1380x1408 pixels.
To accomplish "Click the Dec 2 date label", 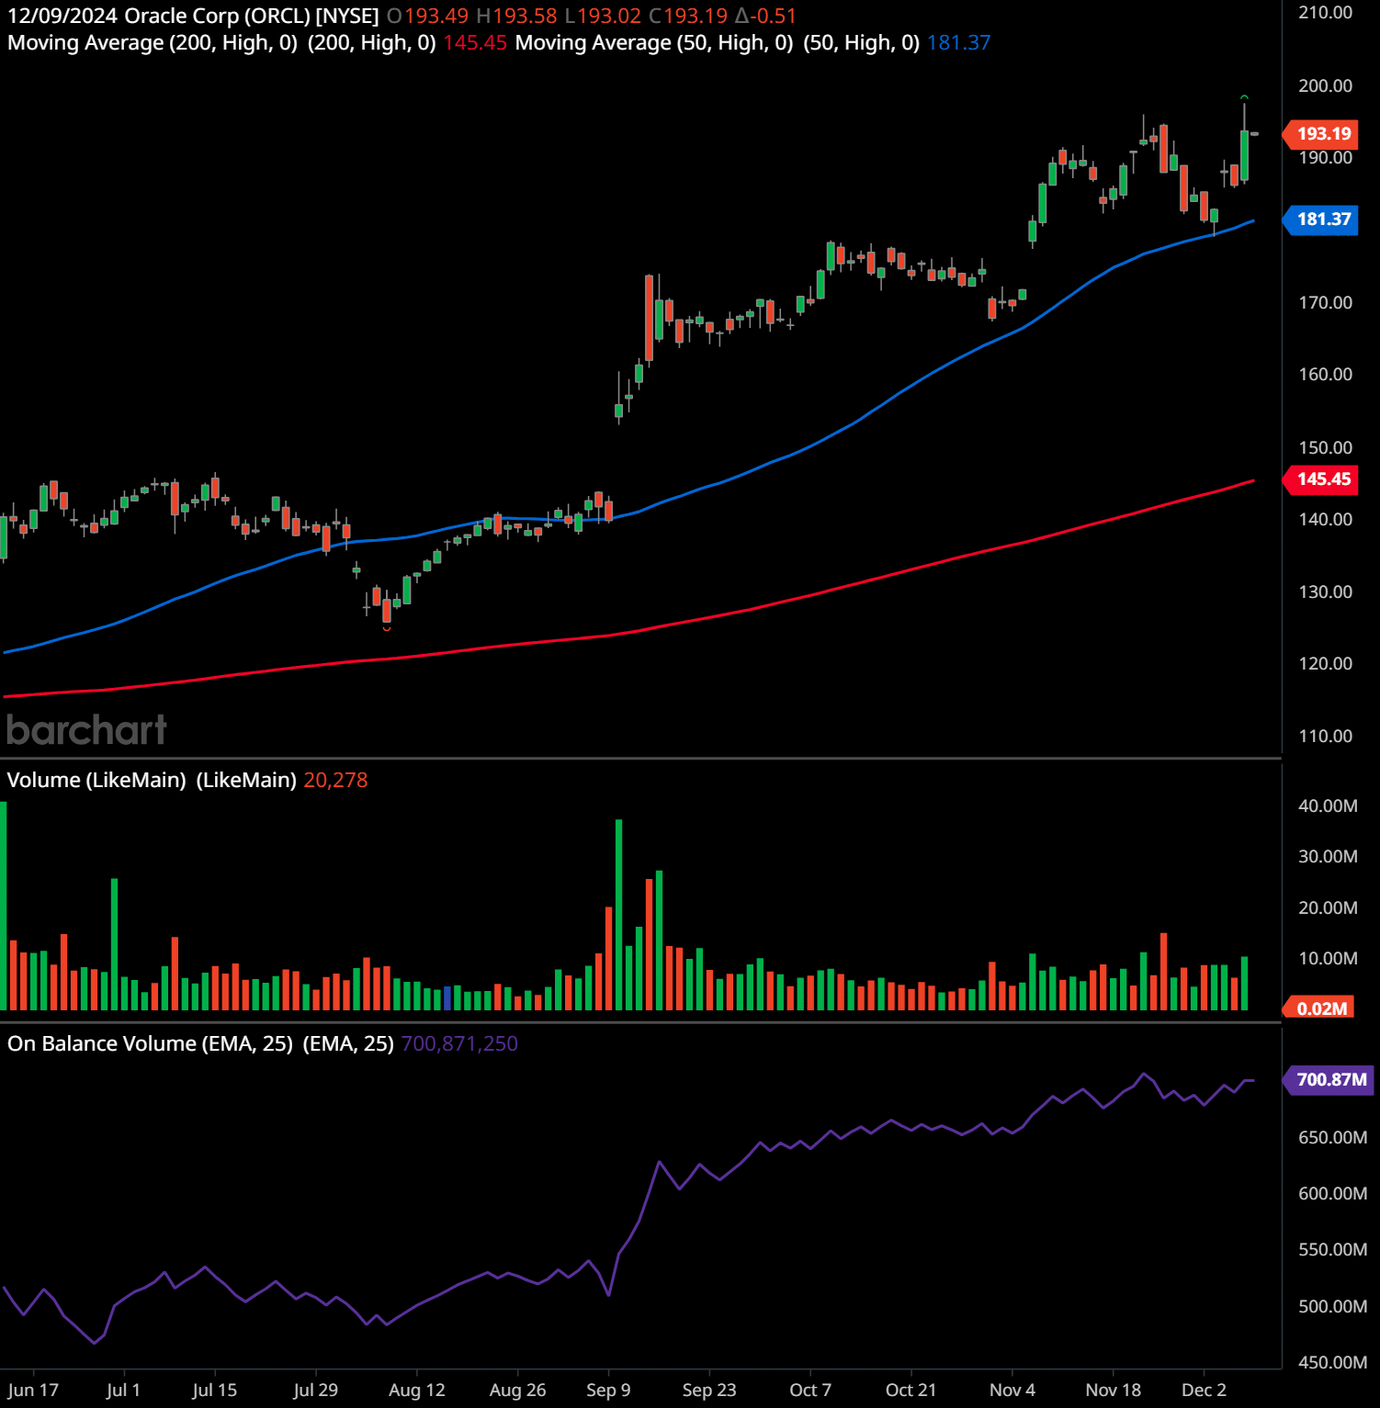I will [x=1204, y=1390].
